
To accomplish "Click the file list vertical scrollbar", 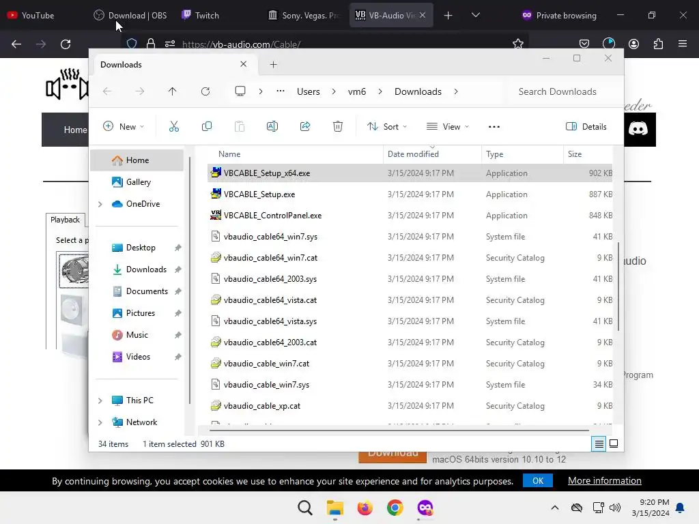I will coord(618,287).
